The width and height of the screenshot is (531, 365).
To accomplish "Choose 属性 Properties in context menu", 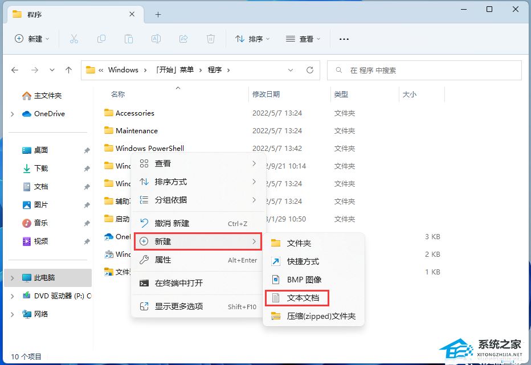I will 198,260.
